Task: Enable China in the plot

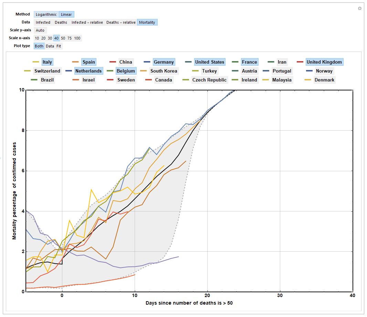Action: [x=126, y=62]
